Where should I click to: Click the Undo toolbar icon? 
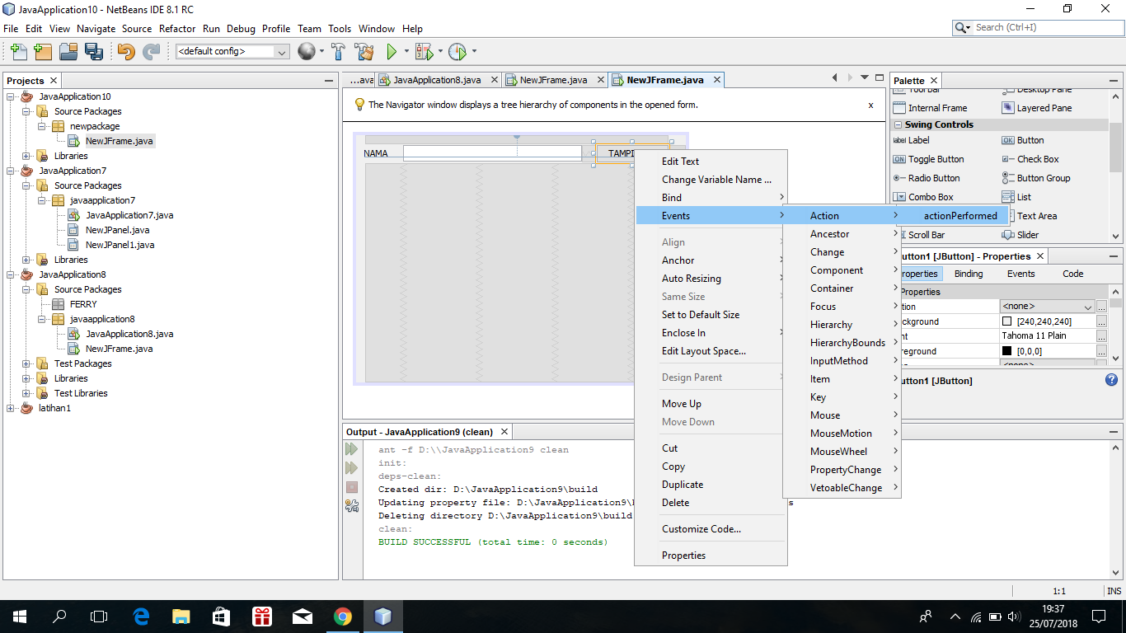125,52
